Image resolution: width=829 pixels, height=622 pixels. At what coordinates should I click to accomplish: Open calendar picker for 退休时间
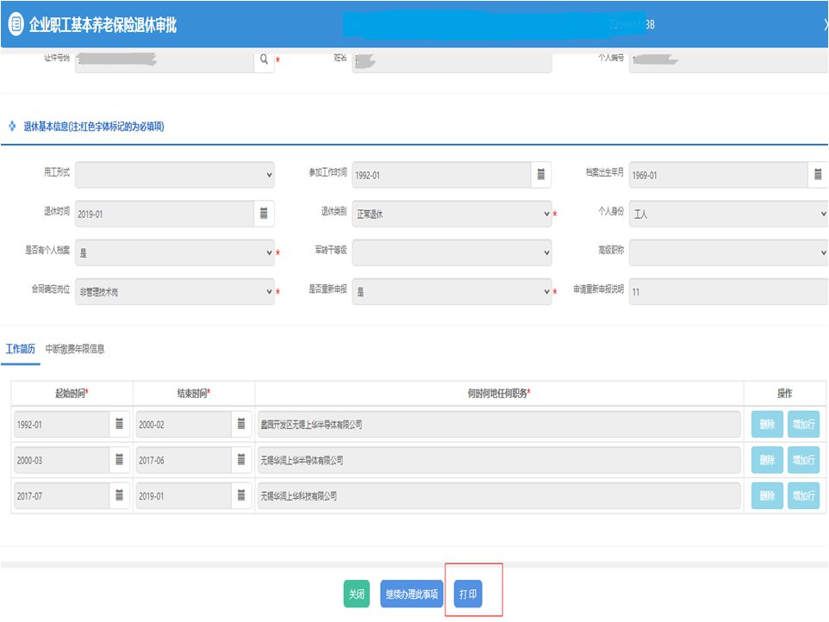(264, 214)
